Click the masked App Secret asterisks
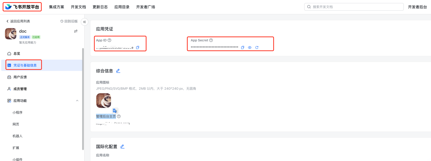431x161 pixels. pyautogui.click(x=215, y=48)
